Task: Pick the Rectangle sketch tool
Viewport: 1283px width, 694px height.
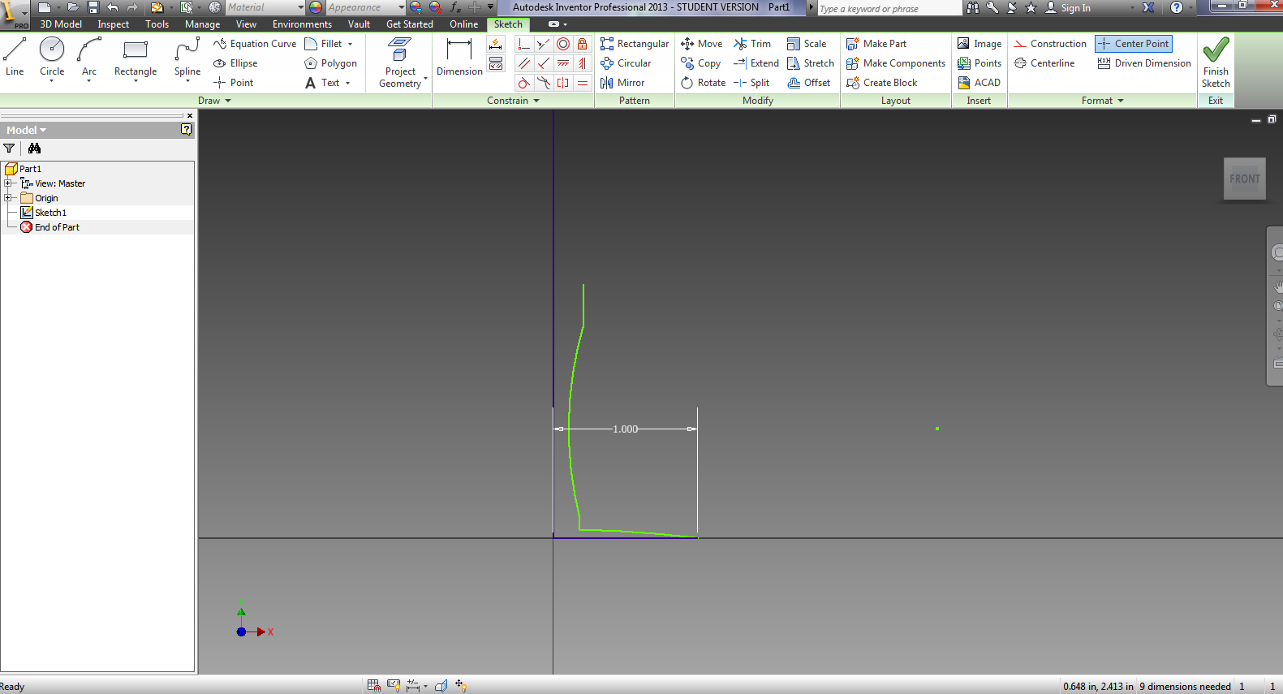Action: point(136,57)
